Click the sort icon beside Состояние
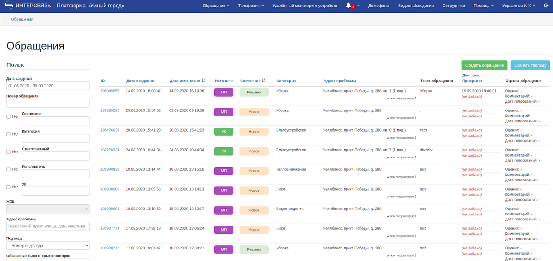 [264, 81]
